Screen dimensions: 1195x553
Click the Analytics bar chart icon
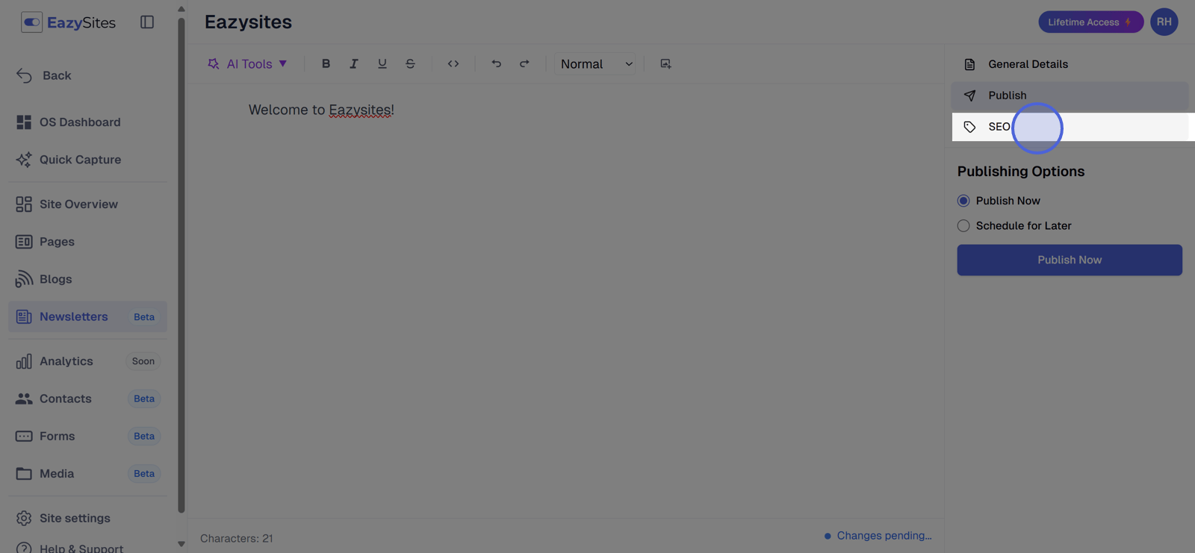(24, 361)
